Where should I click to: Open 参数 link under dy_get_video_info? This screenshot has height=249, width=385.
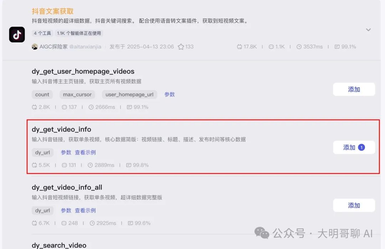pyautogui.click(x=66, y=152)
